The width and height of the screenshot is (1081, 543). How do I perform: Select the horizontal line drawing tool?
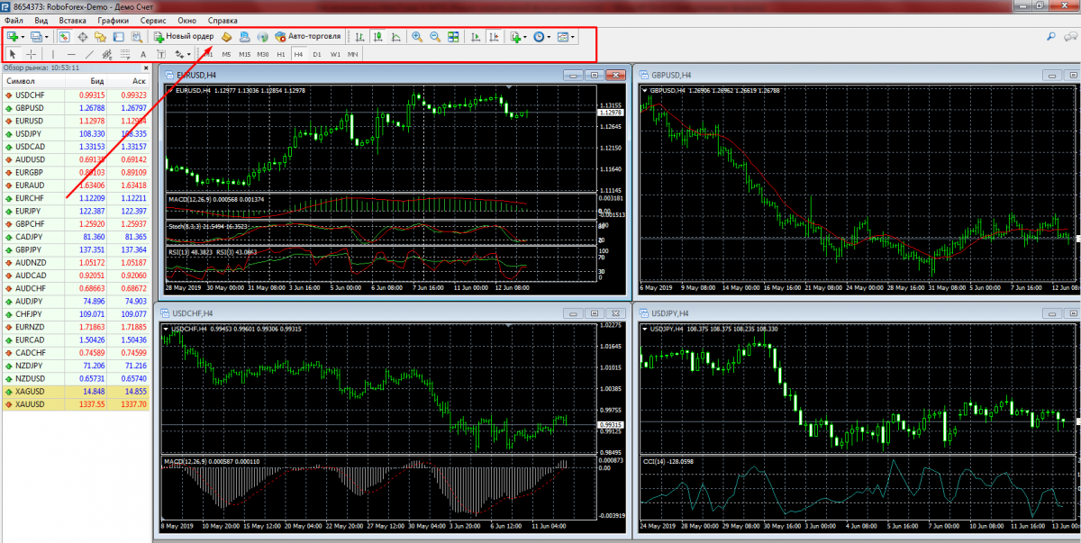pos(71,54)
